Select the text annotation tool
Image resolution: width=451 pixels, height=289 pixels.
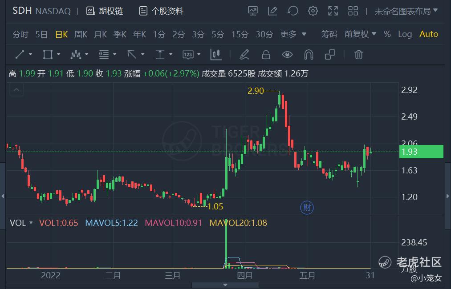[x=160, y=54]
